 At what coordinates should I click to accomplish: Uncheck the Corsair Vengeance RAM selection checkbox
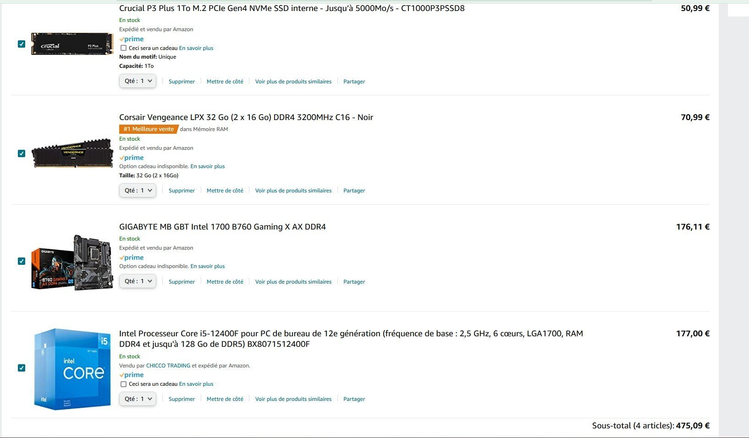22,153
